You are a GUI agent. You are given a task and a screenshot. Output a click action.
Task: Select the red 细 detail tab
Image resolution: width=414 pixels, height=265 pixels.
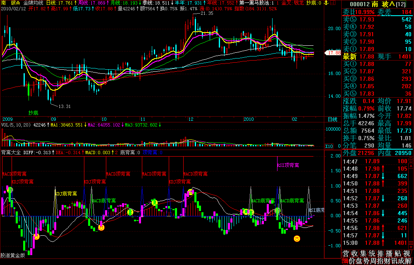[345, 261]
